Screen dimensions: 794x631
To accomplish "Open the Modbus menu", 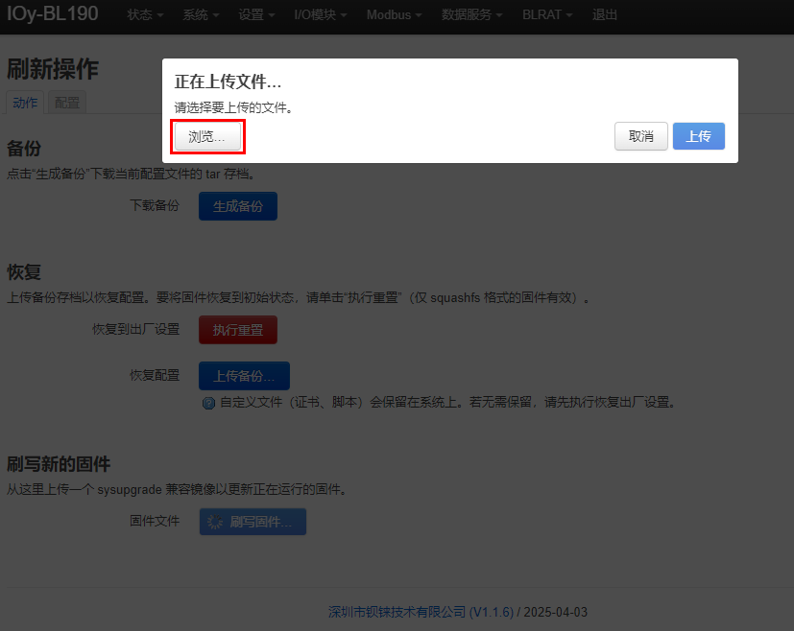I will pos(394,15).
